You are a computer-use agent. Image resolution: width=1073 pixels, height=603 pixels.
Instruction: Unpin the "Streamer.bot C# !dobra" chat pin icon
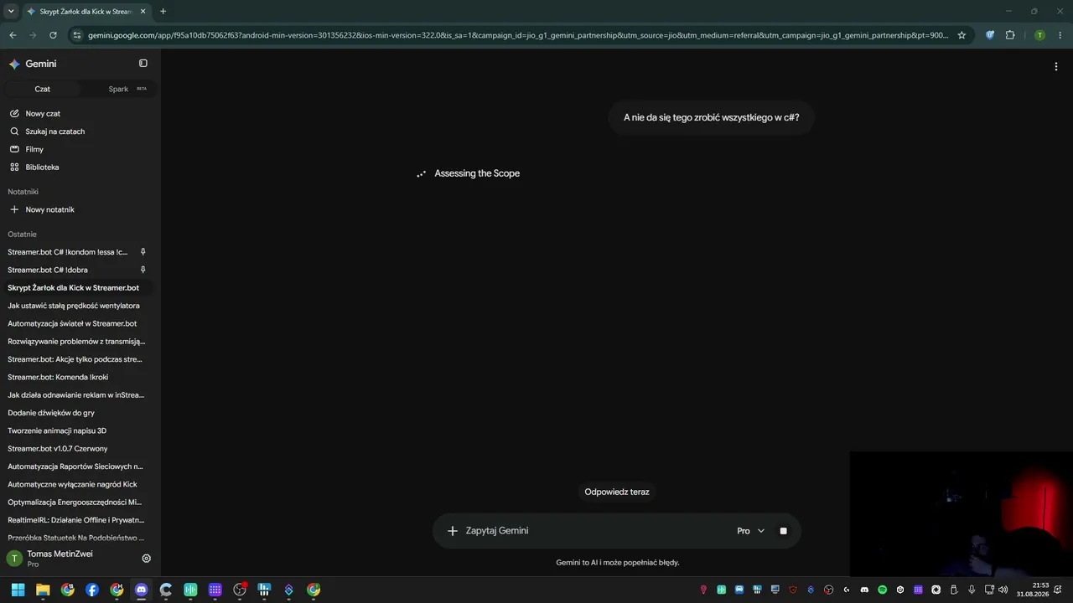[143, 270]
